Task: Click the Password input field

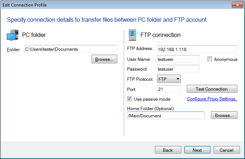Action: (x=178, y=69)
